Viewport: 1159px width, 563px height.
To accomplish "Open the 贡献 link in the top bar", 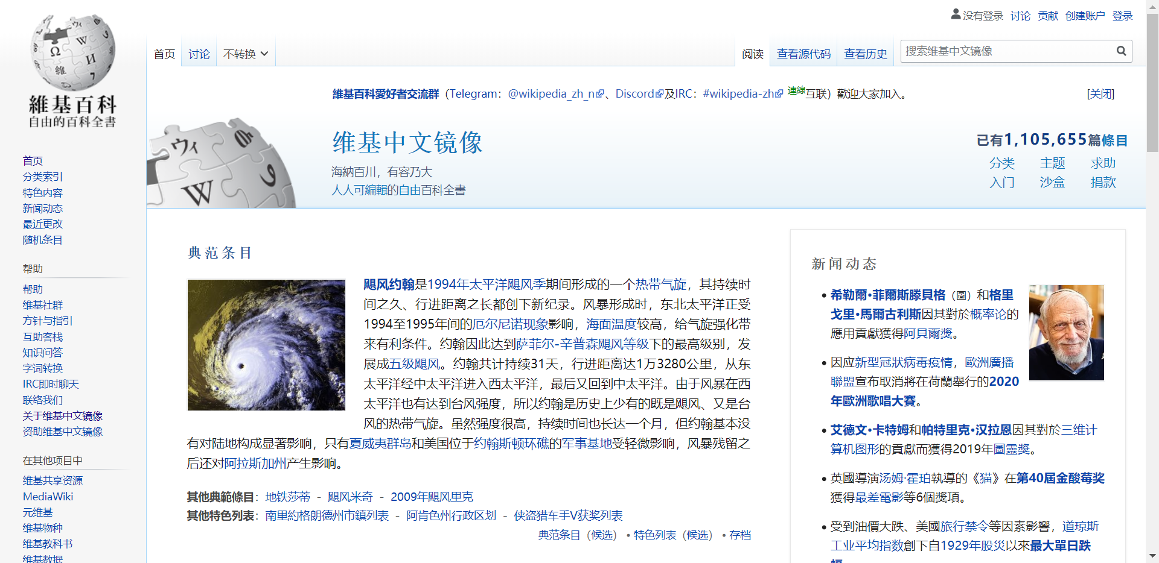I will click(x=1048, y=16).
